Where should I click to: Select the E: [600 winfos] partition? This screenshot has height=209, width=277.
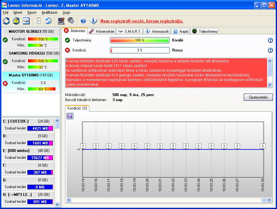tap(28, 154)
